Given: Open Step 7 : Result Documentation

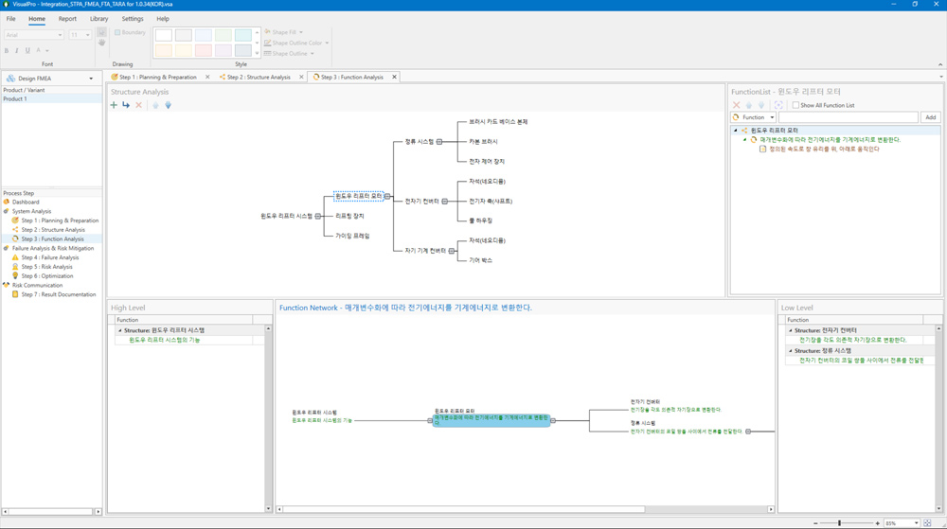Looking at the screenshot, I should coord(59,294).
